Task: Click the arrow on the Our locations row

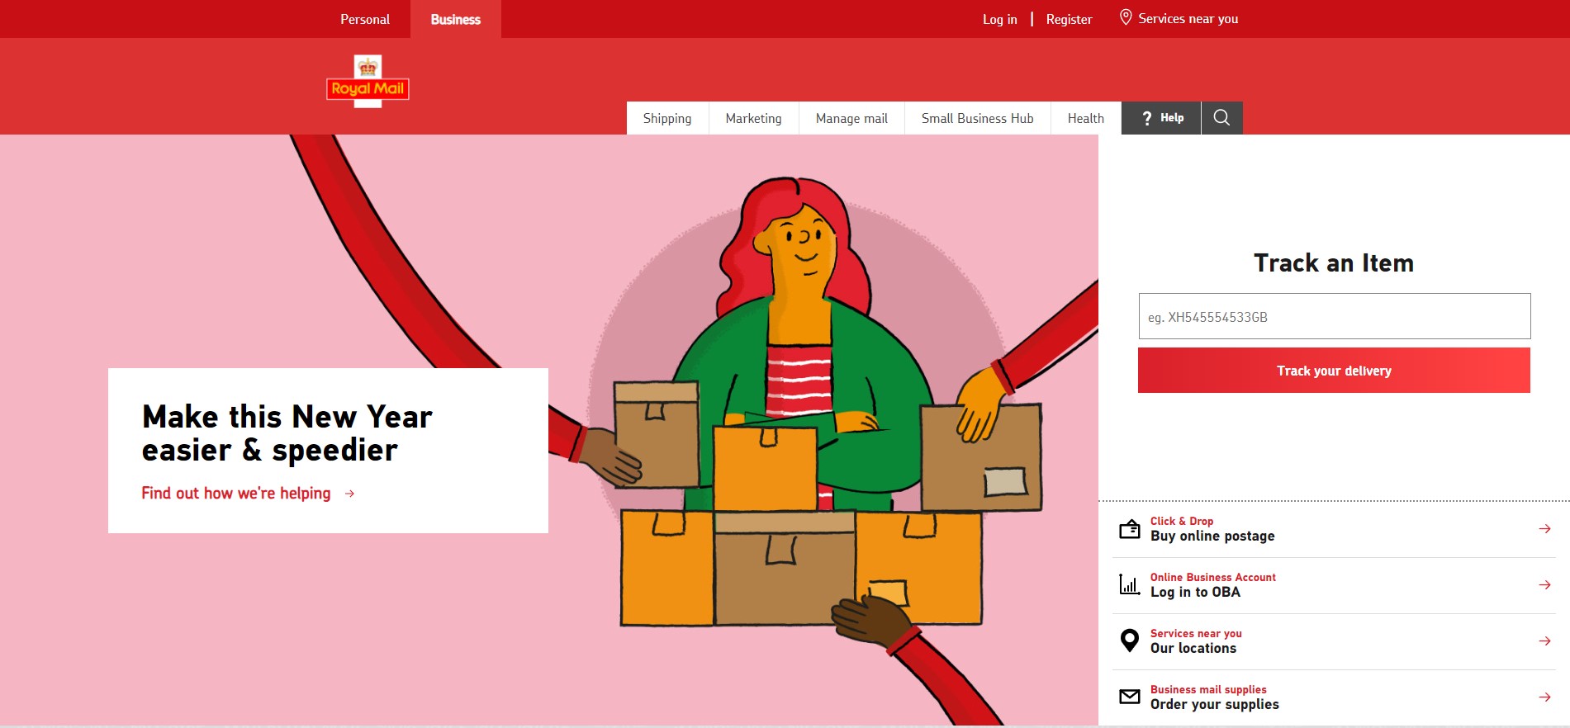Action: click(1544, 641)
